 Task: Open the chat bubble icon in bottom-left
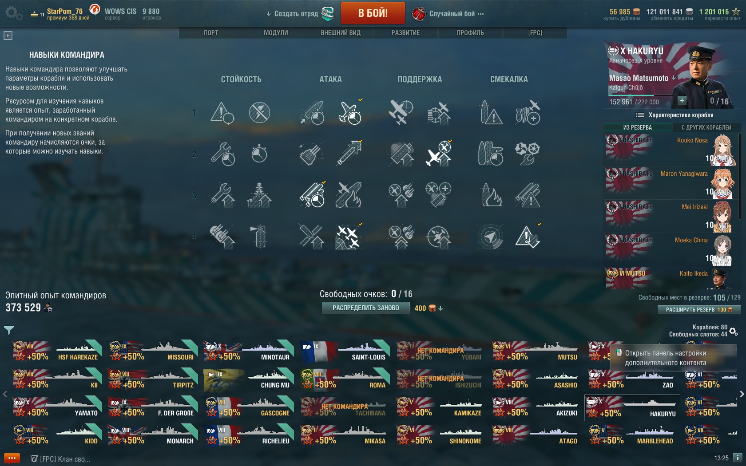(12, 458)
